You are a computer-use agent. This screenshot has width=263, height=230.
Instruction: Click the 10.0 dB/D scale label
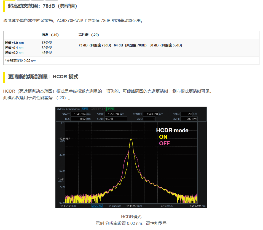[61, 180]
